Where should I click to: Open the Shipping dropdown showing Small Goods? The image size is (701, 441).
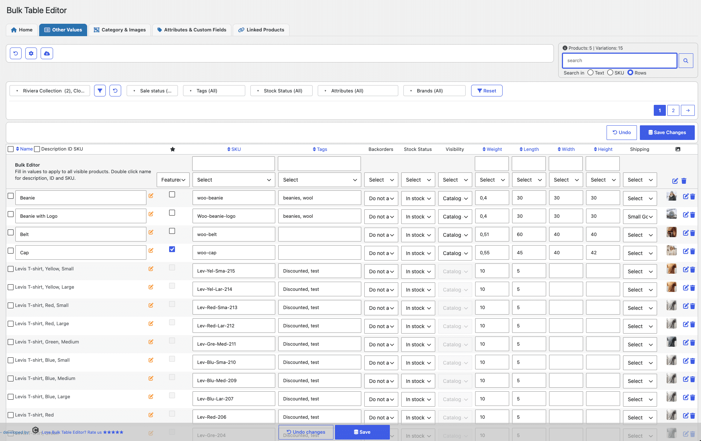click(640, 217)
